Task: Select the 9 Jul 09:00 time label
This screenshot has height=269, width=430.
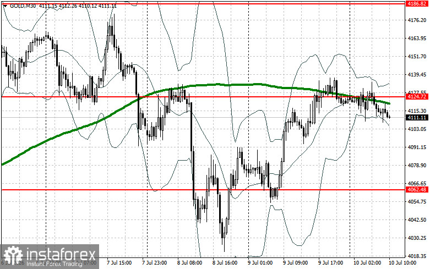Action: (295, 263)
